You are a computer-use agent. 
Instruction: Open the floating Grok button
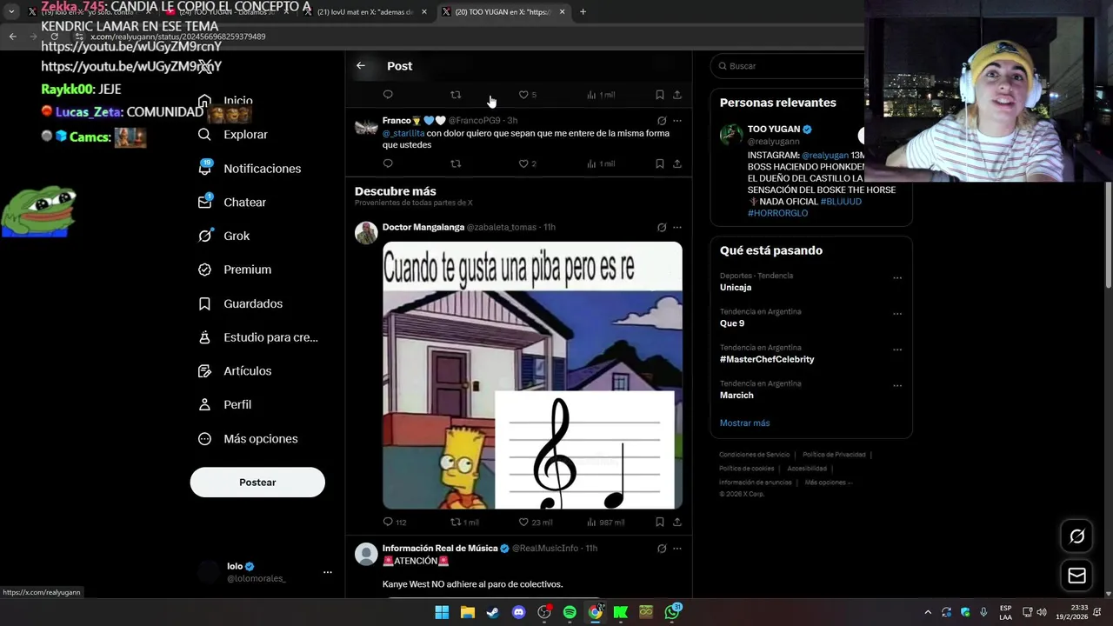(x=1076, y=536)
